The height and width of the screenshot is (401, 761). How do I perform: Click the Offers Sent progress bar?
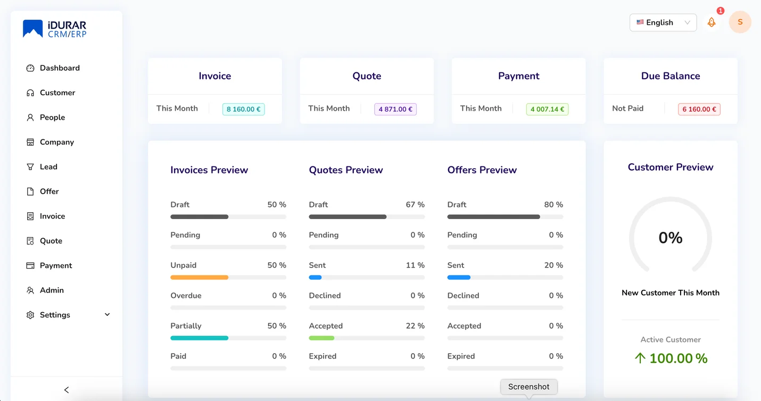click(x=505, y=278)
